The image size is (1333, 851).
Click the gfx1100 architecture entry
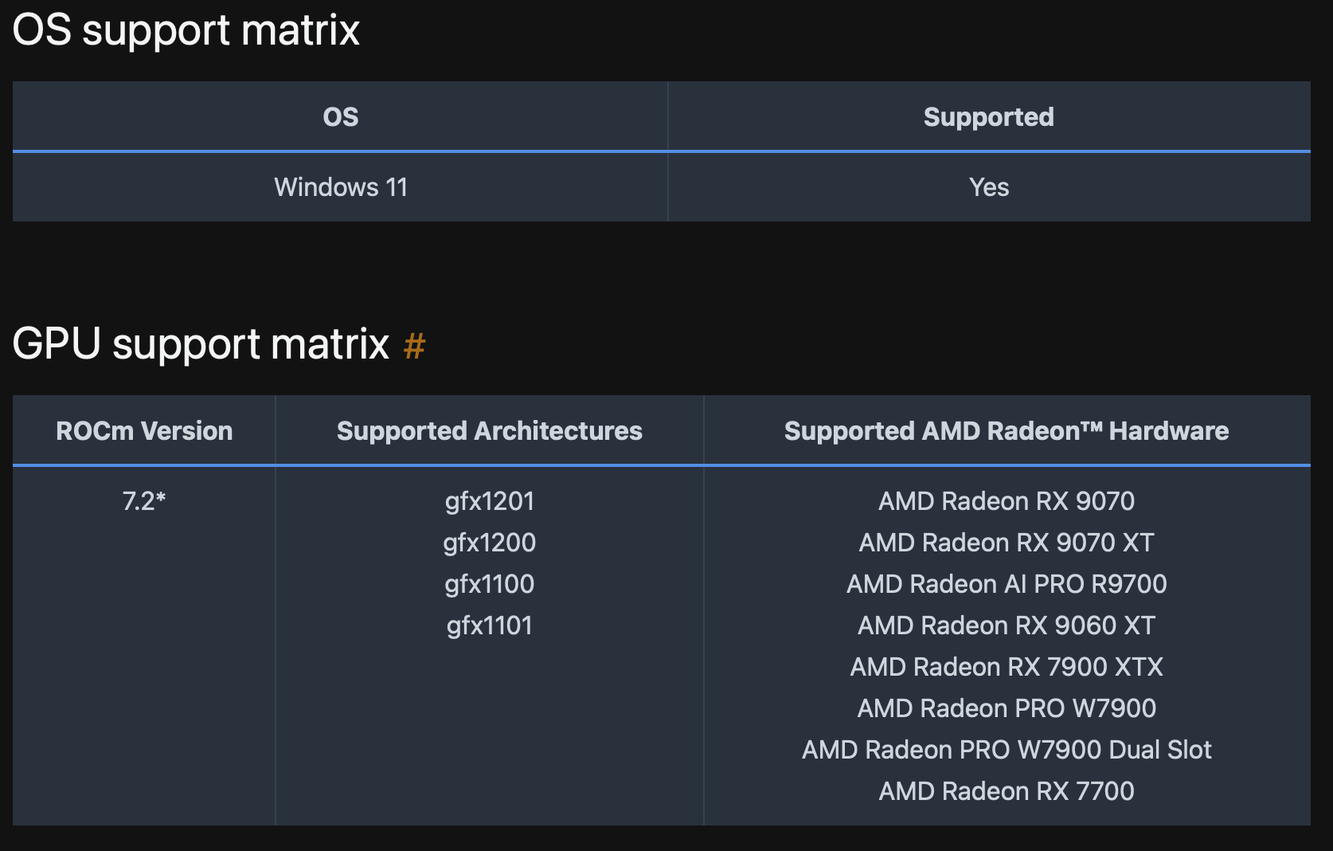click(x=489, y=584)
